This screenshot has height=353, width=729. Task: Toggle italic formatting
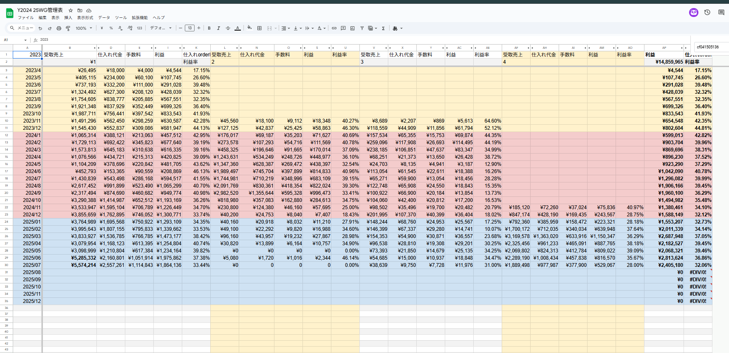(x=218, y=28)
